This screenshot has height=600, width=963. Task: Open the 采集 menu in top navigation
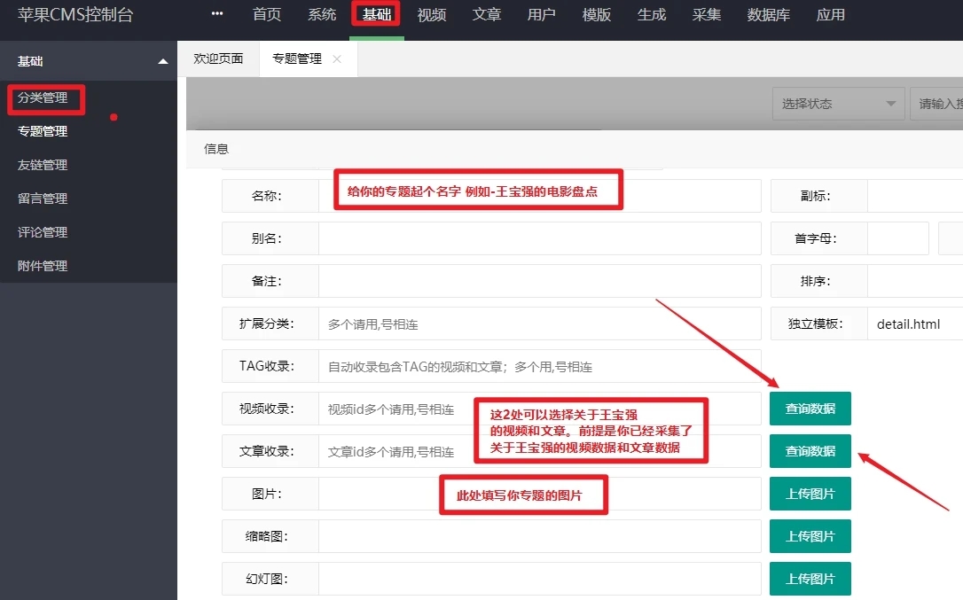(707, 14)
